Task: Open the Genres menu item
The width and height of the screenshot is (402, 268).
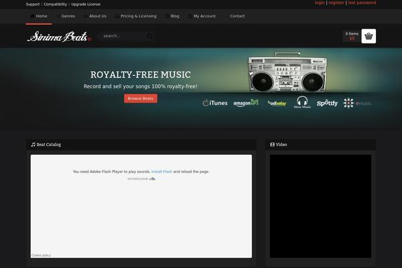Action: tap(68, 16)
